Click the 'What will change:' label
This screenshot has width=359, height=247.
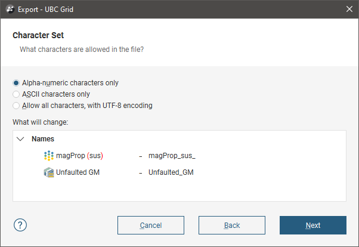[40, 122]
